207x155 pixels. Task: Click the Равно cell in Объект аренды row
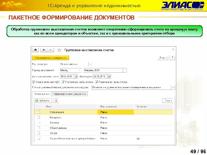pos(116,128)
